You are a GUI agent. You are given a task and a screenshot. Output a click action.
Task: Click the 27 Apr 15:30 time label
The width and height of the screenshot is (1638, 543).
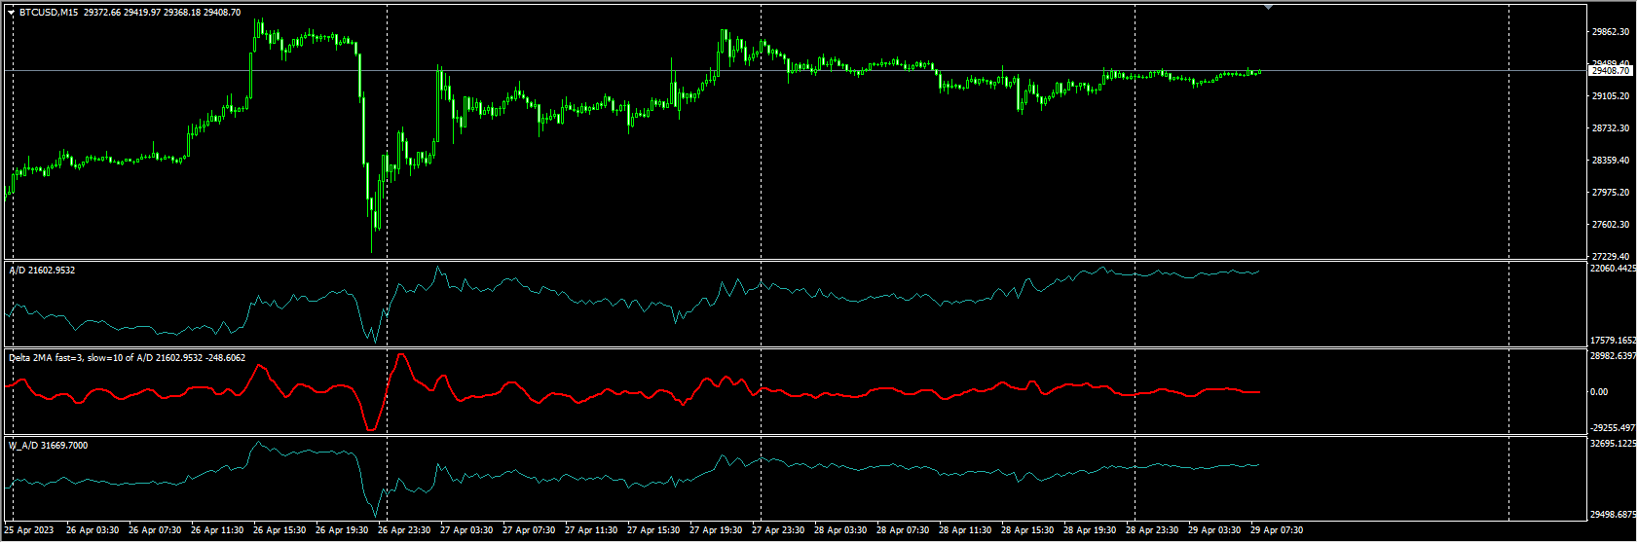(x=653, y=531)
